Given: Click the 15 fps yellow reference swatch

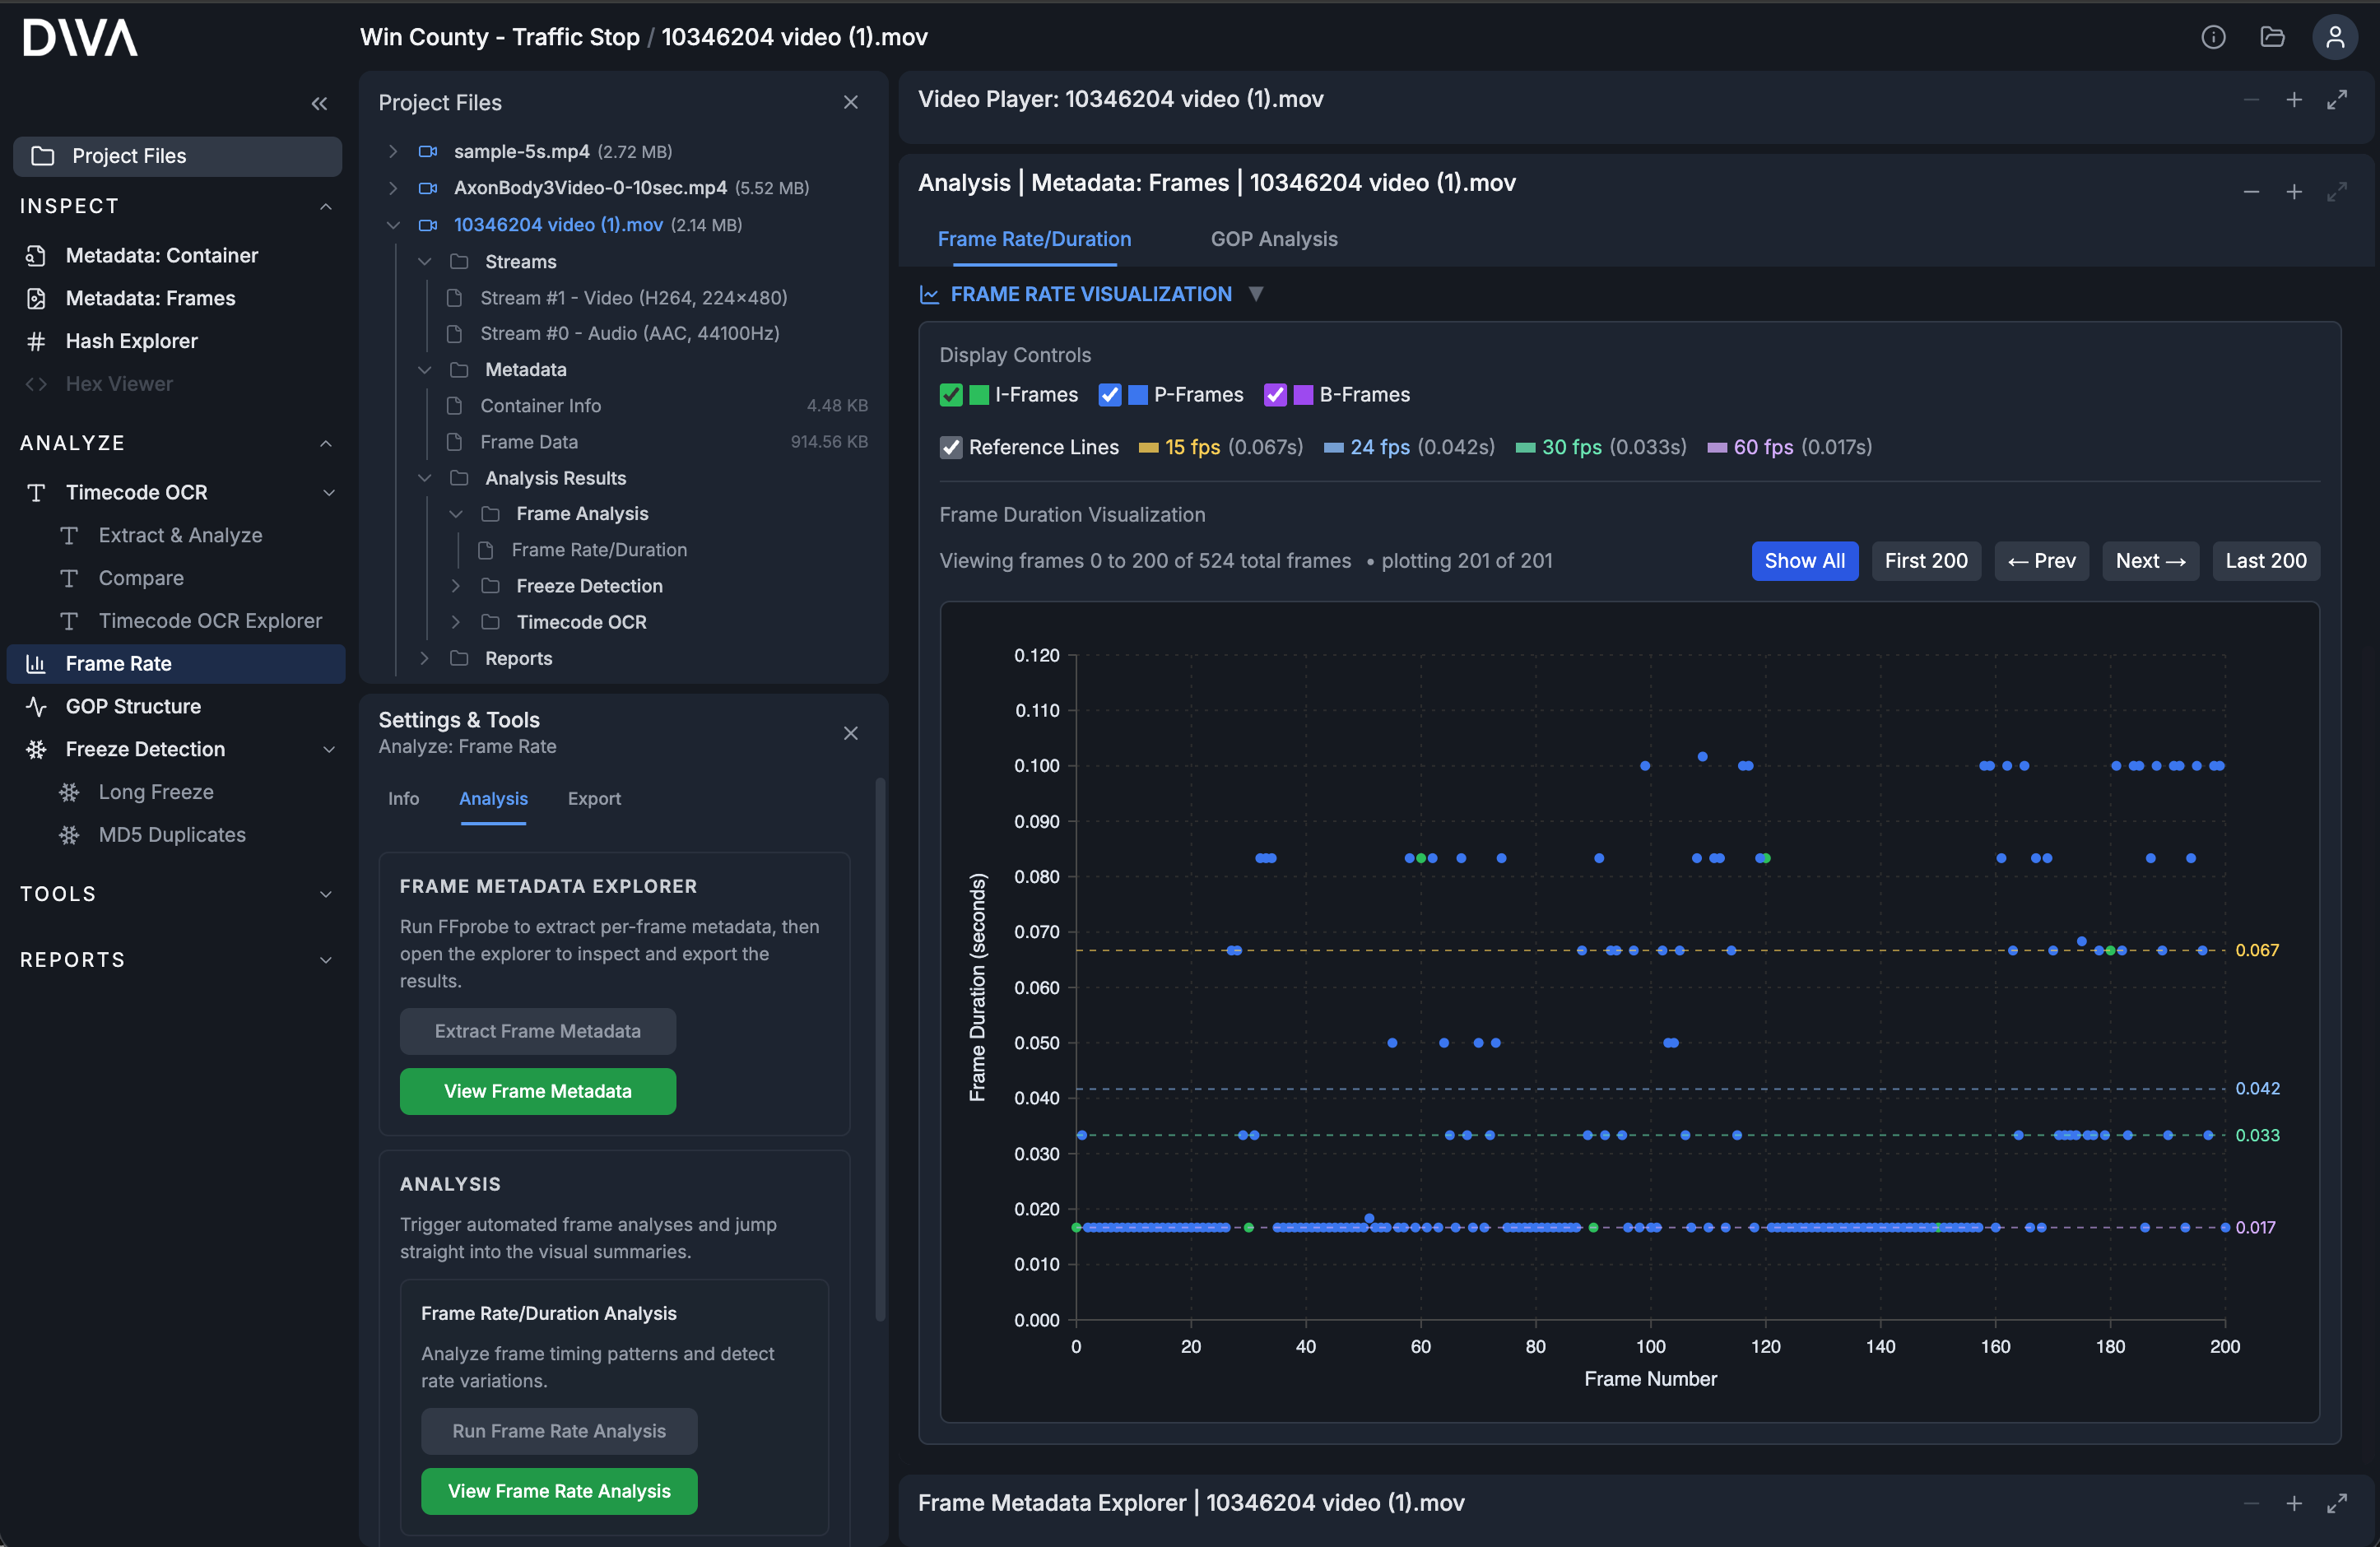Looking at the screenshot, I should click(1148, 448).
